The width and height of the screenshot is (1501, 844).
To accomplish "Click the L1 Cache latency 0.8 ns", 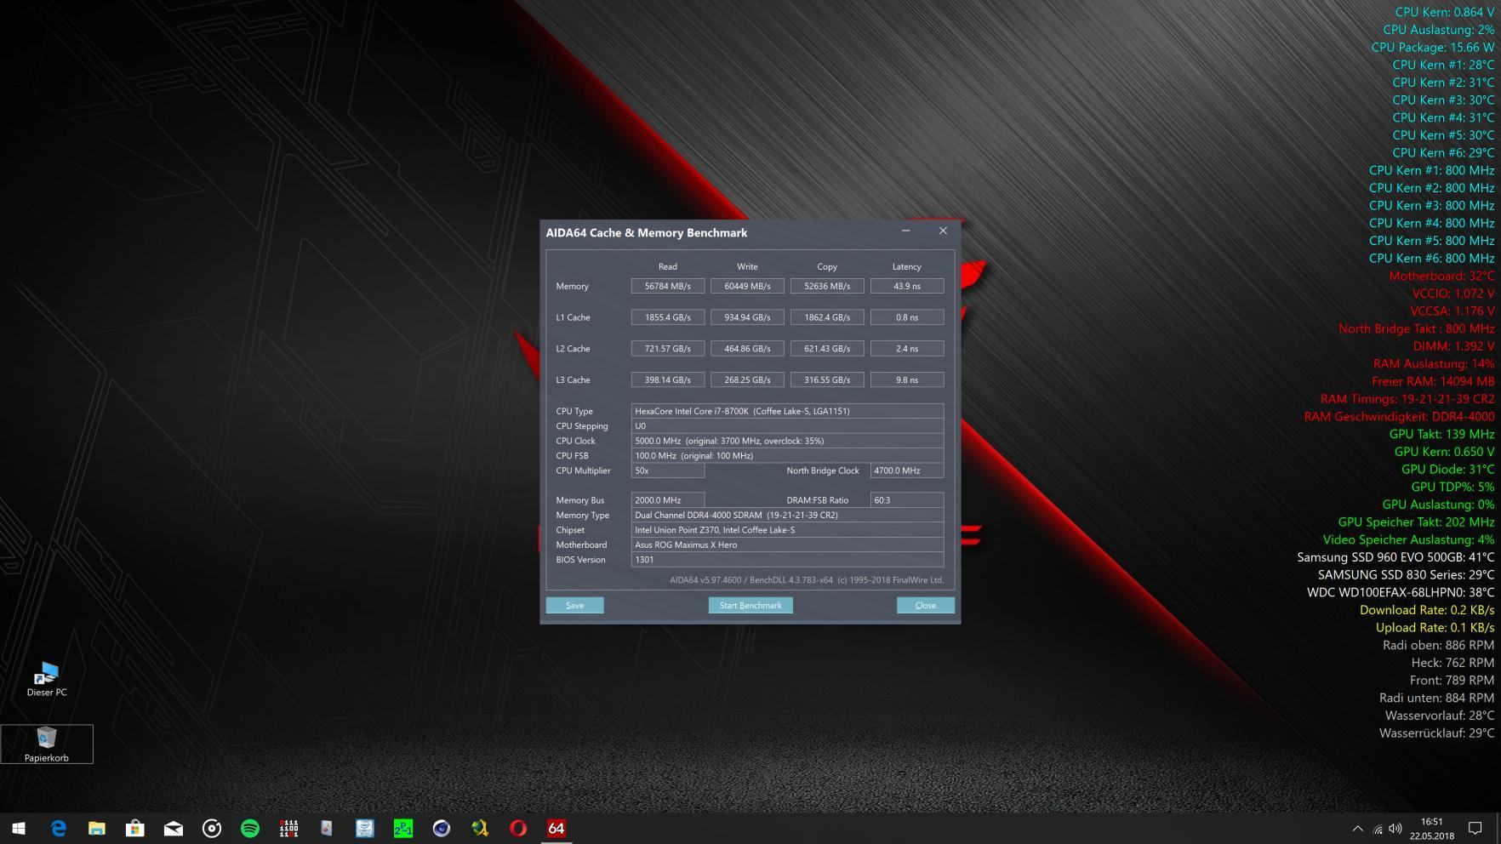I will point(907,317).
